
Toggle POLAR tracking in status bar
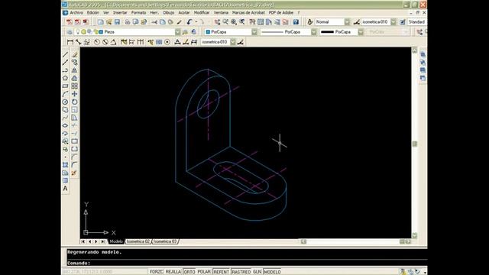204,272
